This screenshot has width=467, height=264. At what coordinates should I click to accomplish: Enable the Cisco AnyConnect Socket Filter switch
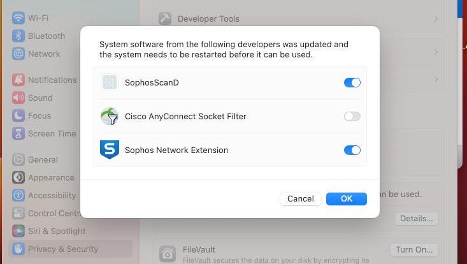click(352, 116)
